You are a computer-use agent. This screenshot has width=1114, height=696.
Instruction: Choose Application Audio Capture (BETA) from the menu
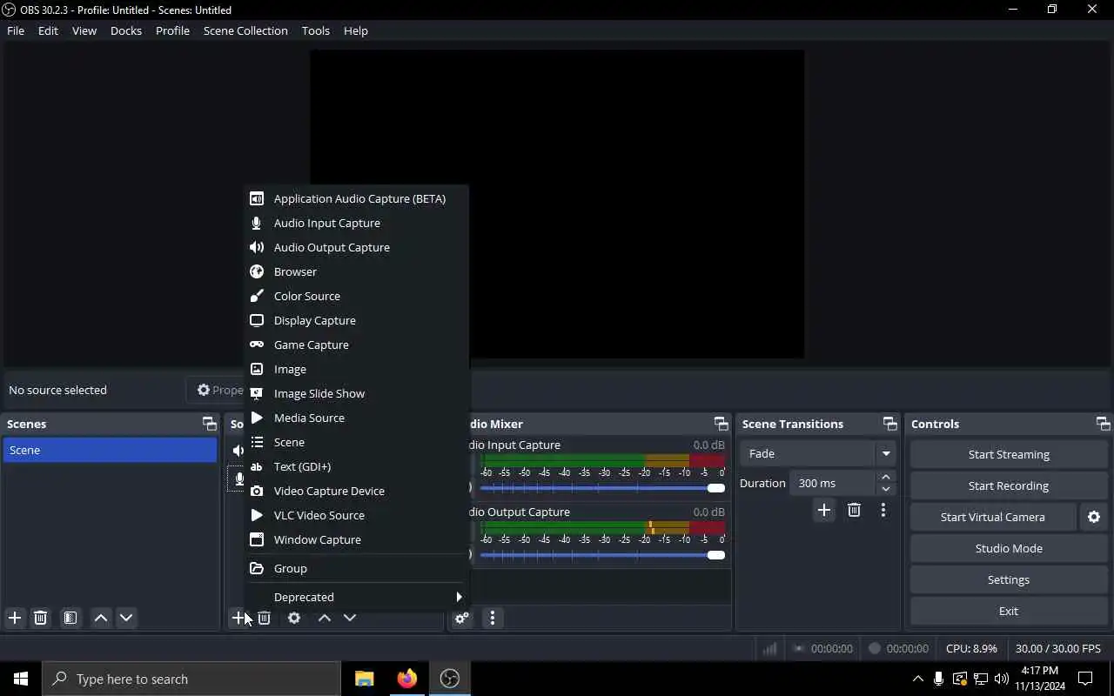tap(356, 198)
